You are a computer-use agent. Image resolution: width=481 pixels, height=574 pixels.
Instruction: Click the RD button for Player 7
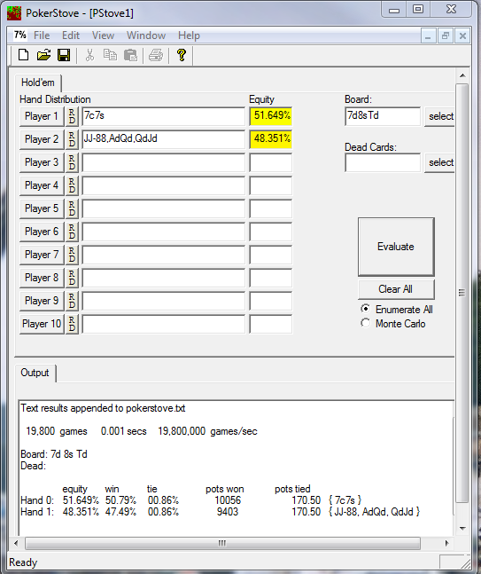72,255
